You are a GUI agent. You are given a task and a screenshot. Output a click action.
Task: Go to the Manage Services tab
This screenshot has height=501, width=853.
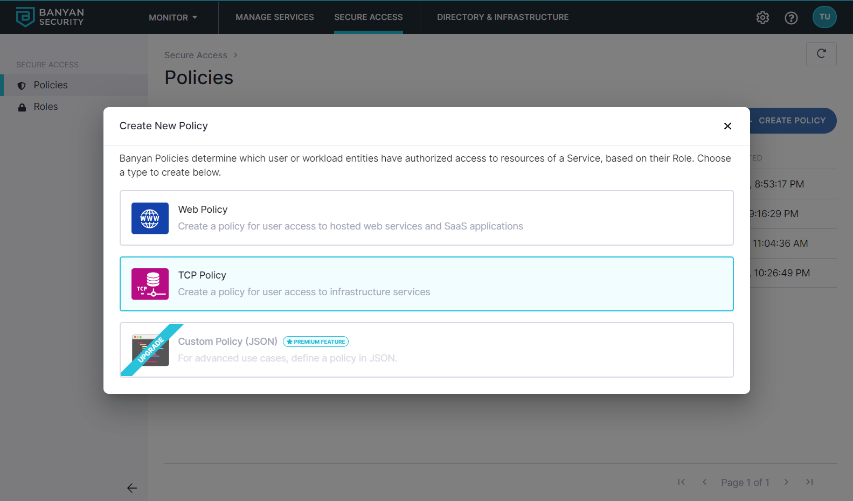click(274, 17)
